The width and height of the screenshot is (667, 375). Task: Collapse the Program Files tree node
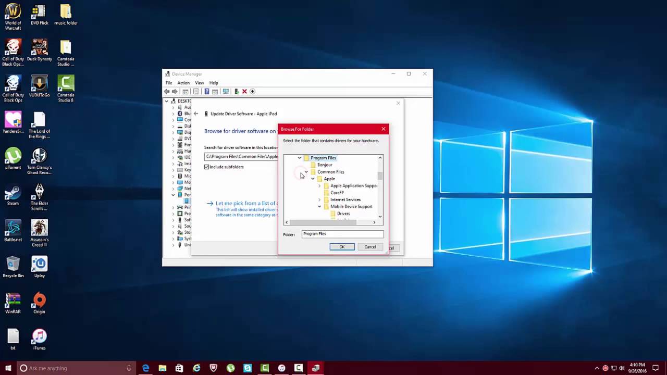[300, 158]
